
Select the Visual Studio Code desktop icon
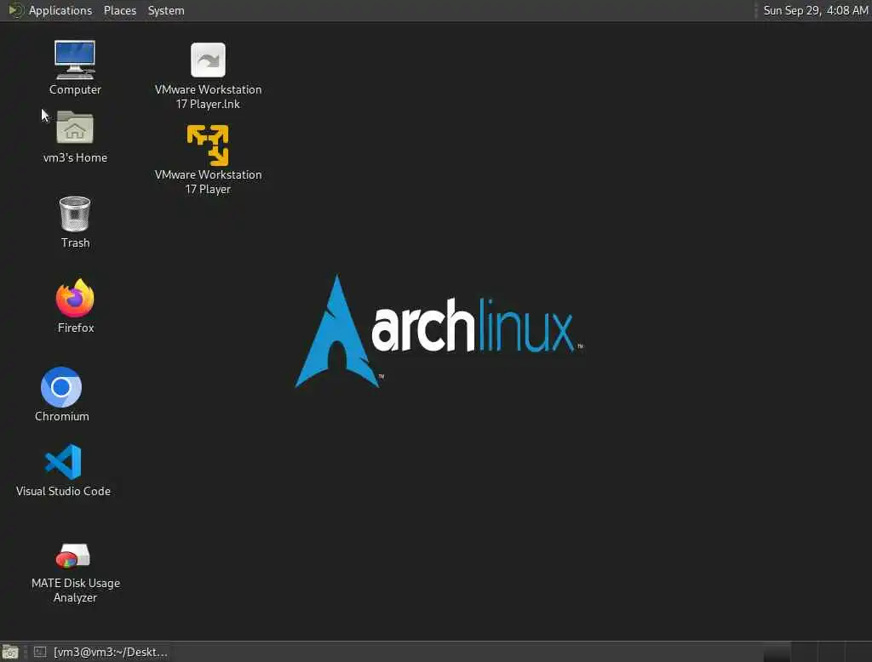point(63,461)
